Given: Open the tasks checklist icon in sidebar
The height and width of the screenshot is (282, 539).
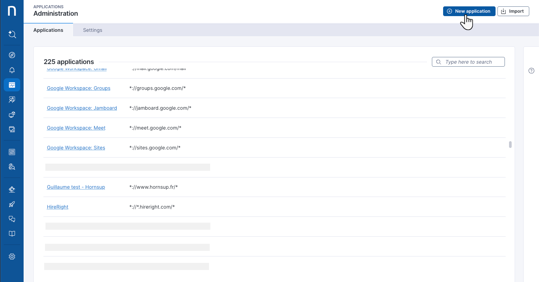Looking at the screenshot, I should [x=12, y=129].
